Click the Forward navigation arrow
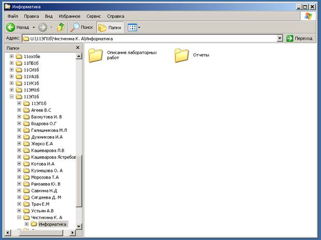The height and width of the screenshot is (240, 321). (x=43, y=26)
